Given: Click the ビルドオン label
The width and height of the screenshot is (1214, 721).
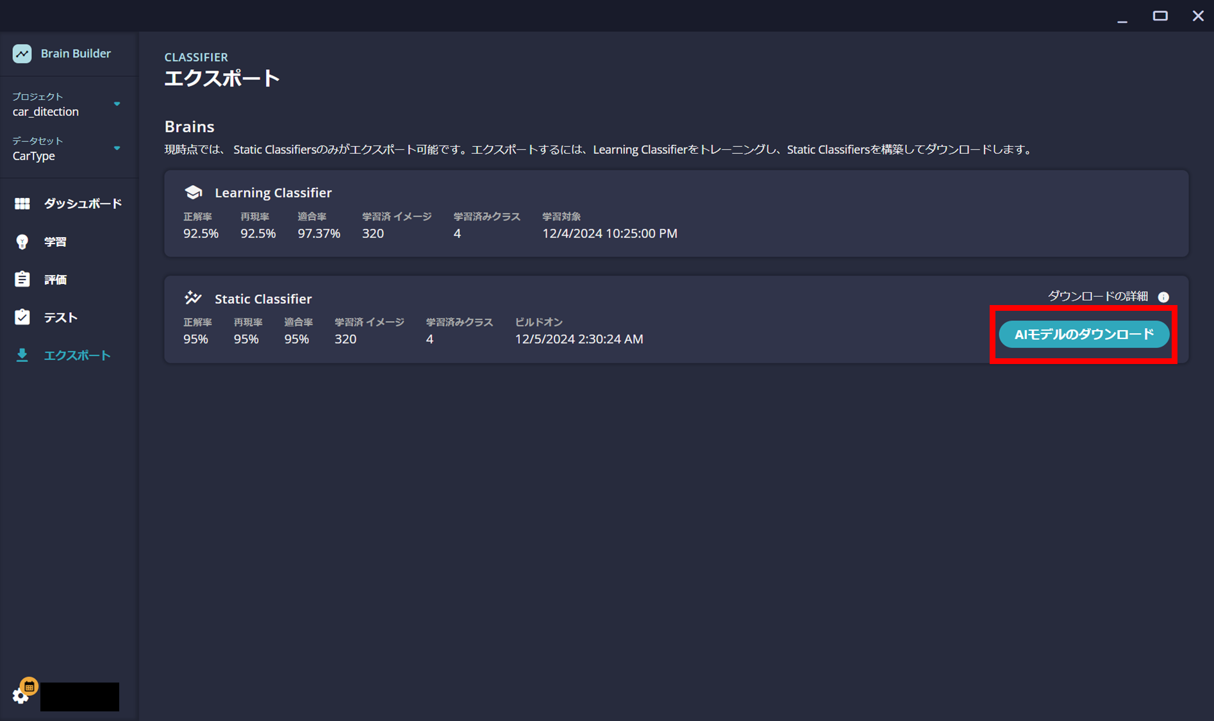Looking at the screenshot, I should [x=539, y=322].
